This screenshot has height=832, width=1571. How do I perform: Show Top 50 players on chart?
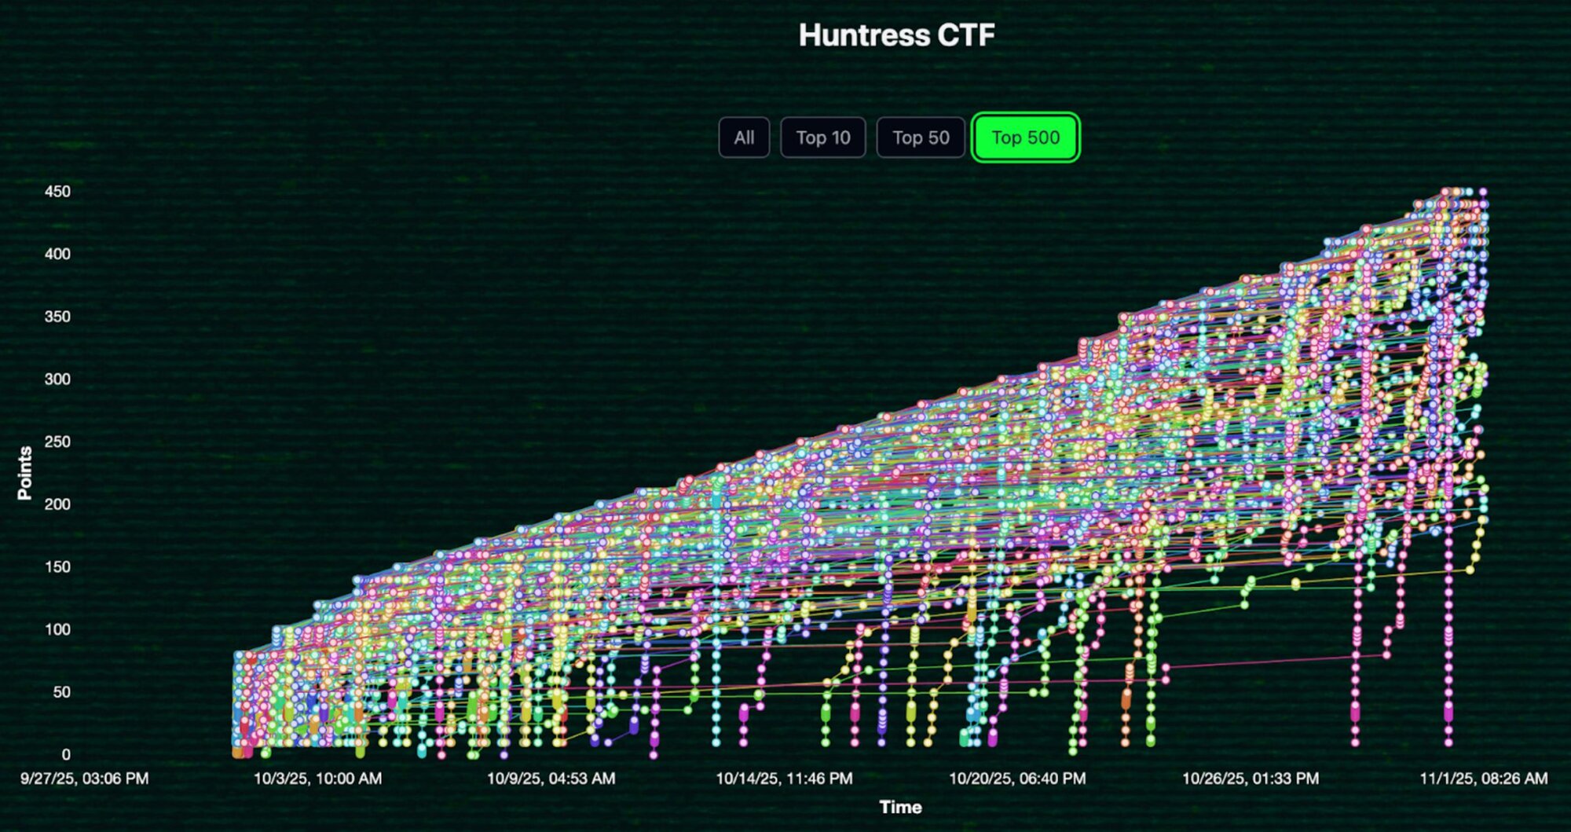click(921, 137)
